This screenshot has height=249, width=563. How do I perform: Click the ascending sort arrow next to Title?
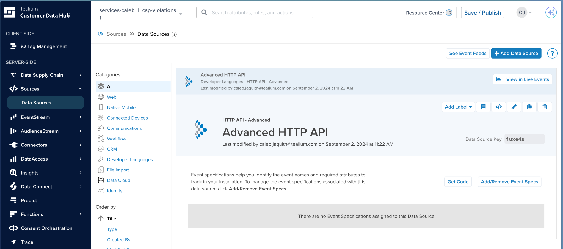101,218
